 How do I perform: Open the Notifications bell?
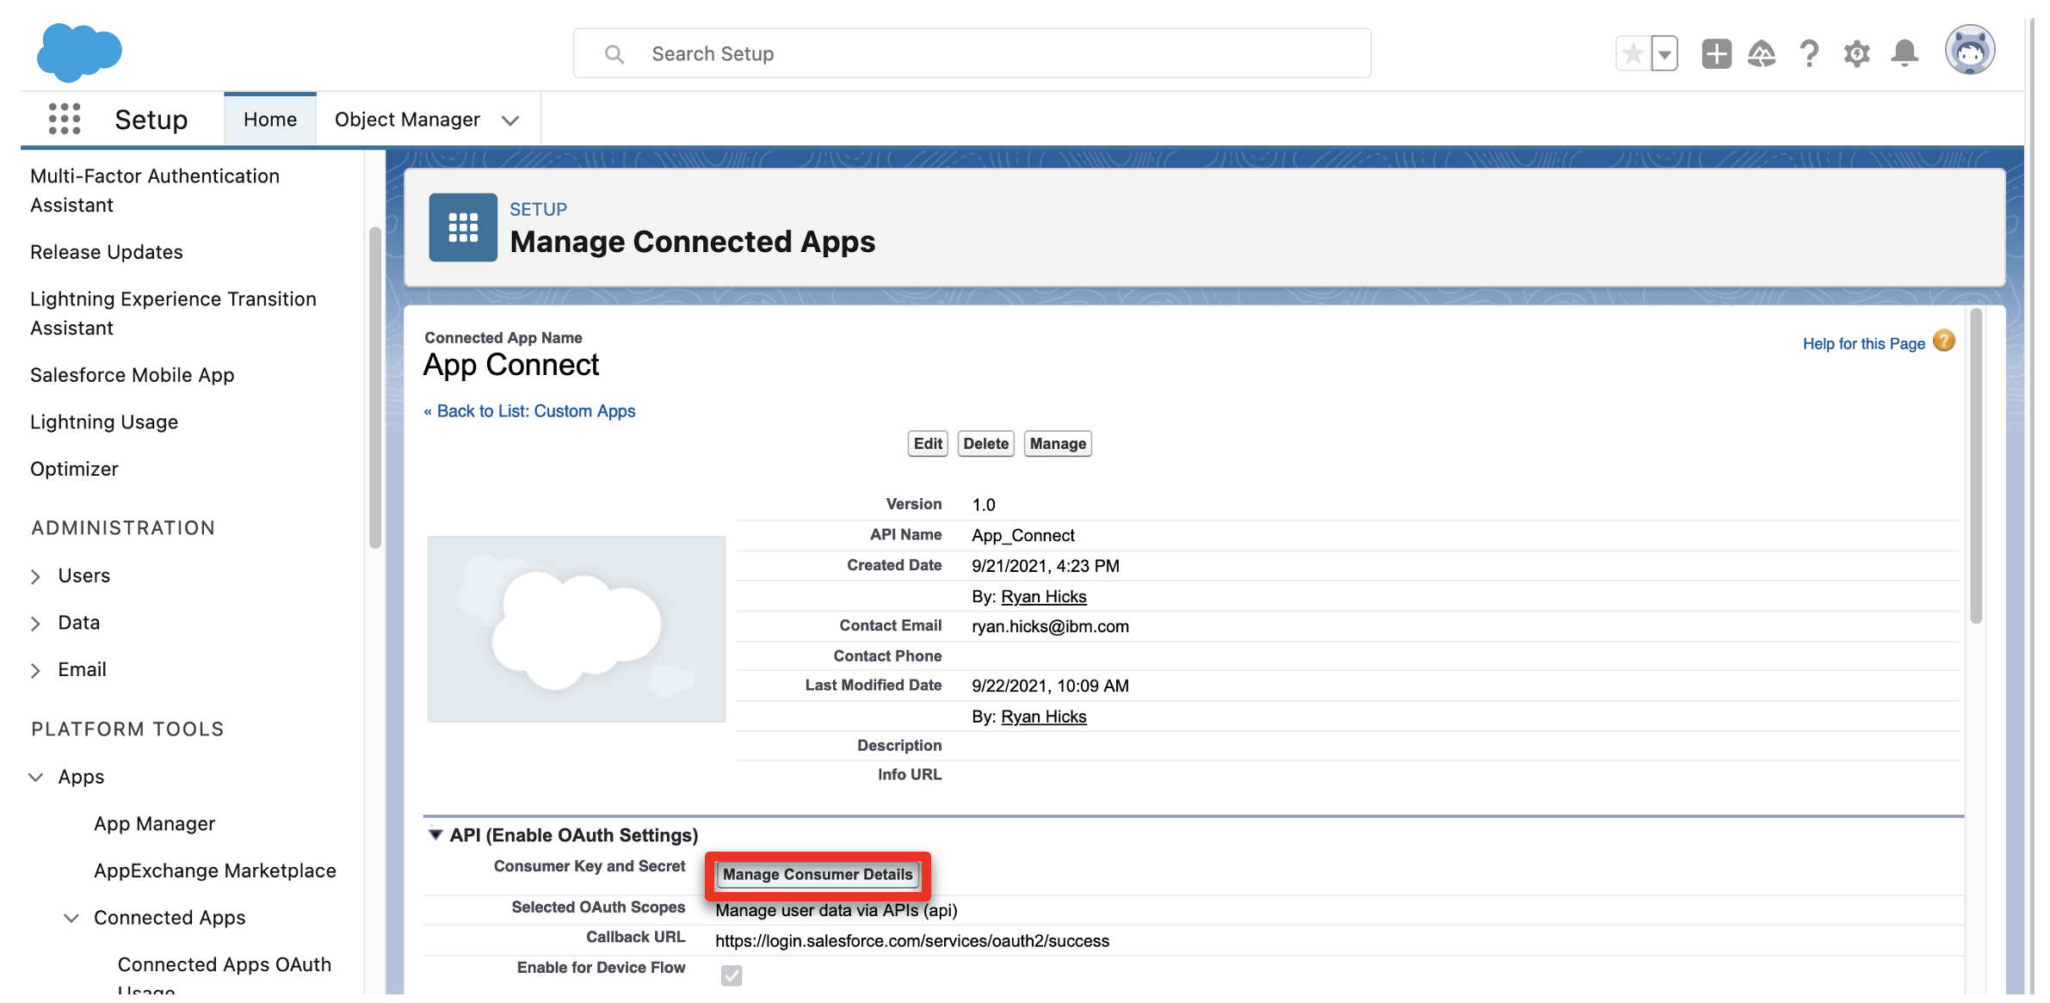click(x=1905, y=54)
